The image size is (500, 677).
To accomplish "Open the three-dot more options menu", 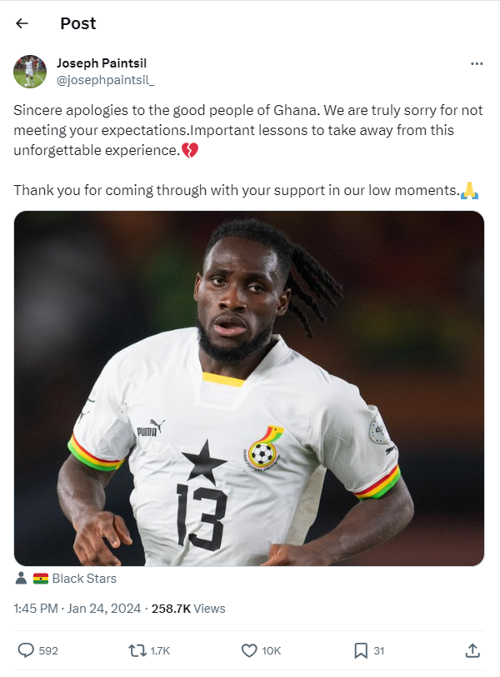I will pyautogui.click(x=477, y=64).
